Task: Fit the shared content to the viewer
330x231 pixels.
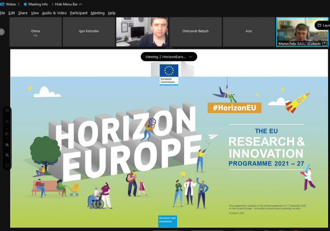Action: click(x=7, y=166)
